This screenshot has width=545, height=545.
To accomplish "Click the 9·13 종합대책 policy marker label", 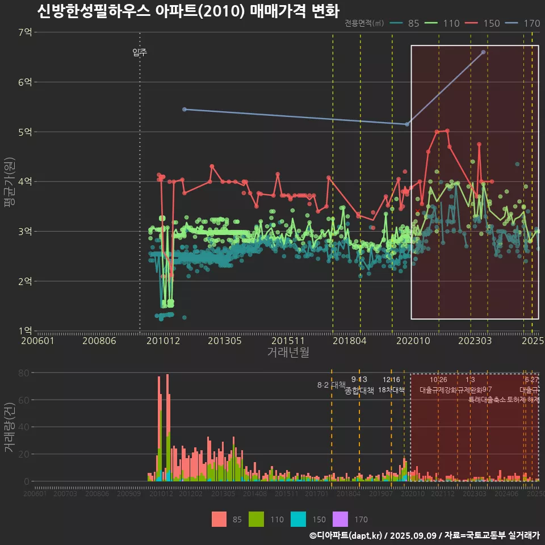I will [359, 385].
